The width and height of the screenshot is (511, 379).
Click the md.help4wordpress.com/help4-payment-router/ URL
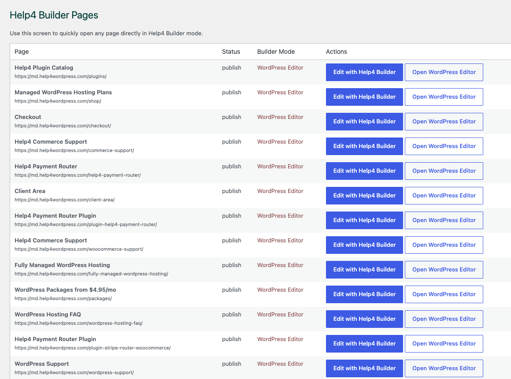[78, 175]
